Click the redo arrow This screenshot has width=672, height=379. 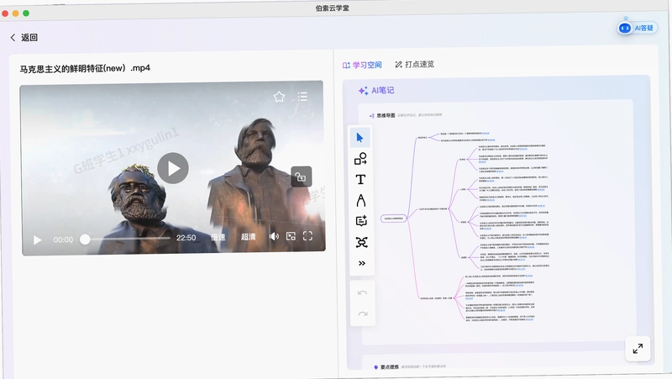pos(363,313)
